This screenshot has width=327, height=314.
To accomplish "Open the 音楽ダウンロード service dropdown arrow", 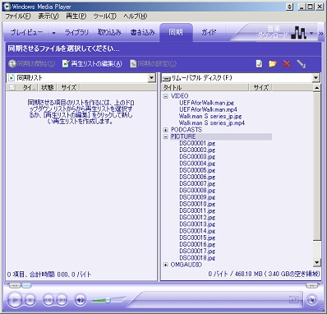I will pyautogui.click(x=311, y=33).
